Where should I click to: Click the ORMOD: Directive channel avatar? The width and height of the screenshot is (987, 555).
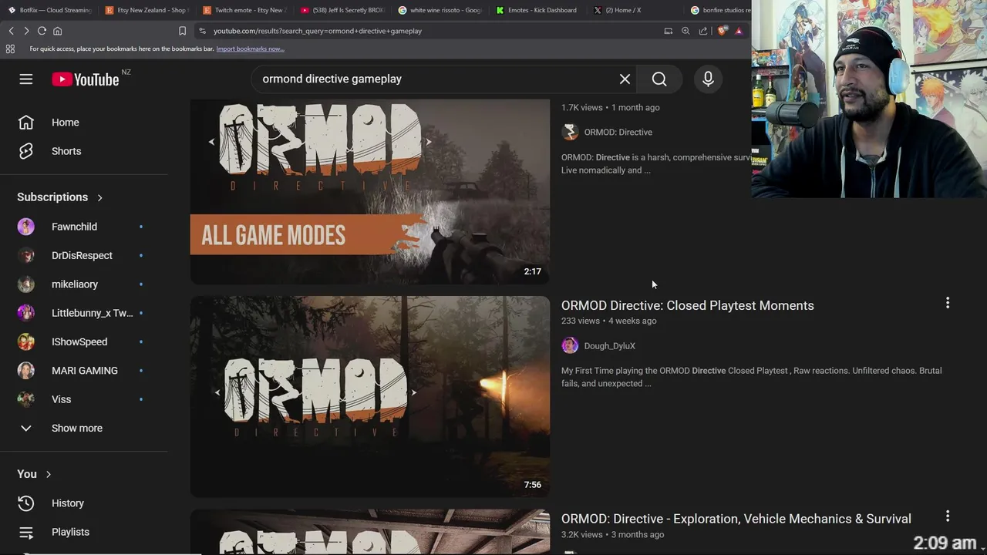[570, 132]
